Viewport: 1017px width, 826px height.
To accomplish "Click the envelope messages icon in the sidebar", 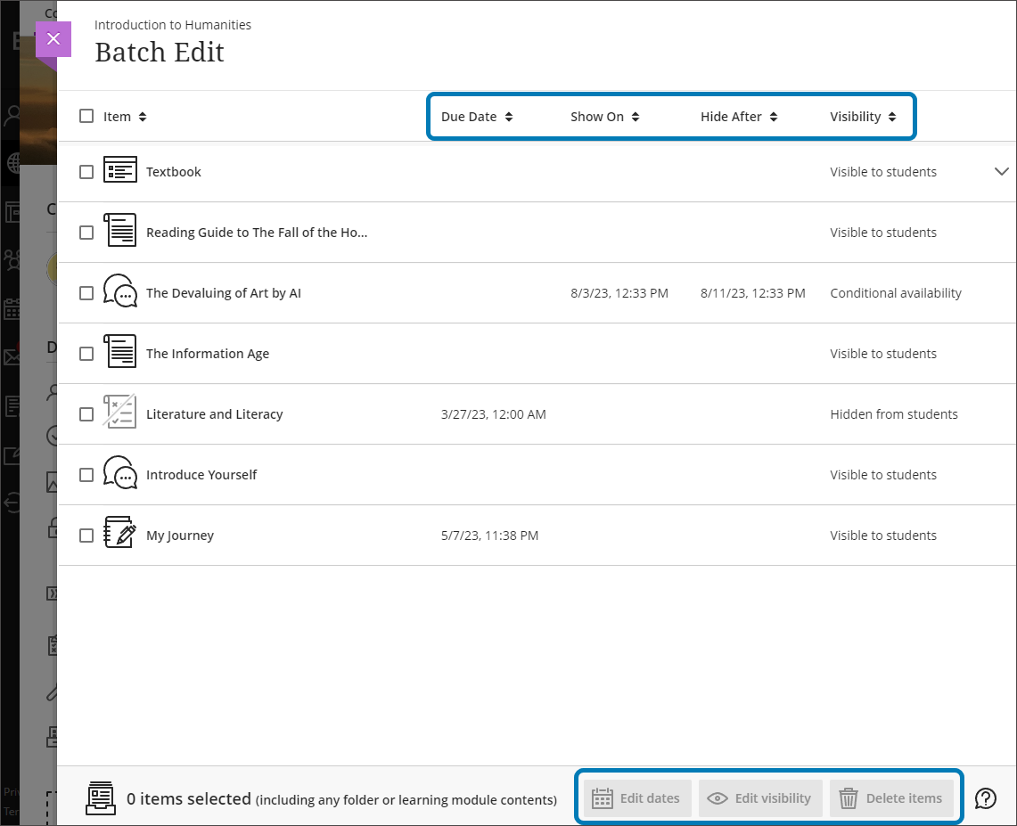I will tap(12, 357).
